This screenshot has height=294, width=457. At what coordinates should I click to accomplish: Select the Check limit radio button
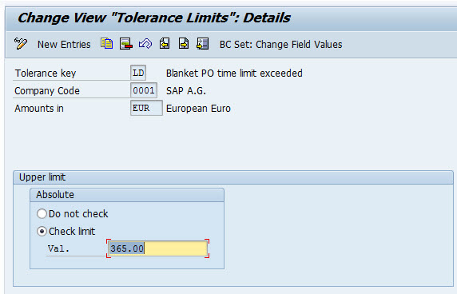pyautogui.click(x=42, y=232)
